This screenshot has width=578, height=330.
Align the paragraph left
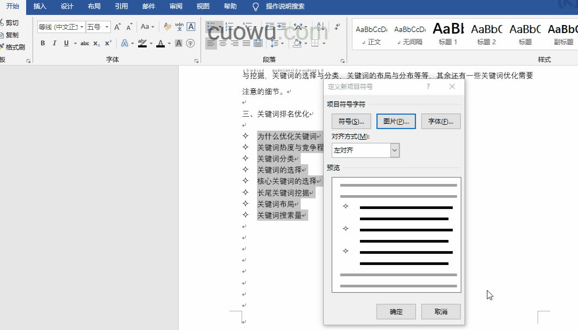(211, 43)
